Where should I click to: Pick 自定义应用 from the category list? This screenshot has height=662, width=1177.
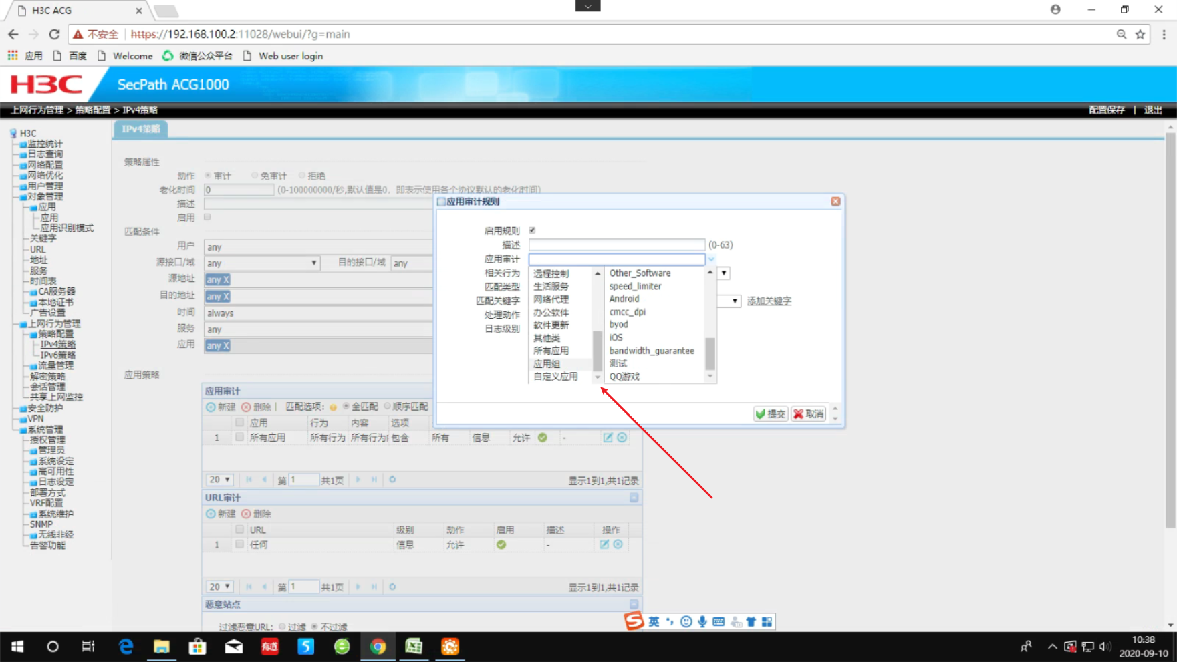pyautogui.click(x=555, y=377)
